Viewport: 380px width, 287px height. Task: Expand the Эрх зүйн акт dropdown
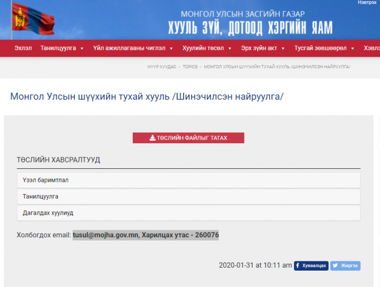(x=262, y=48)
